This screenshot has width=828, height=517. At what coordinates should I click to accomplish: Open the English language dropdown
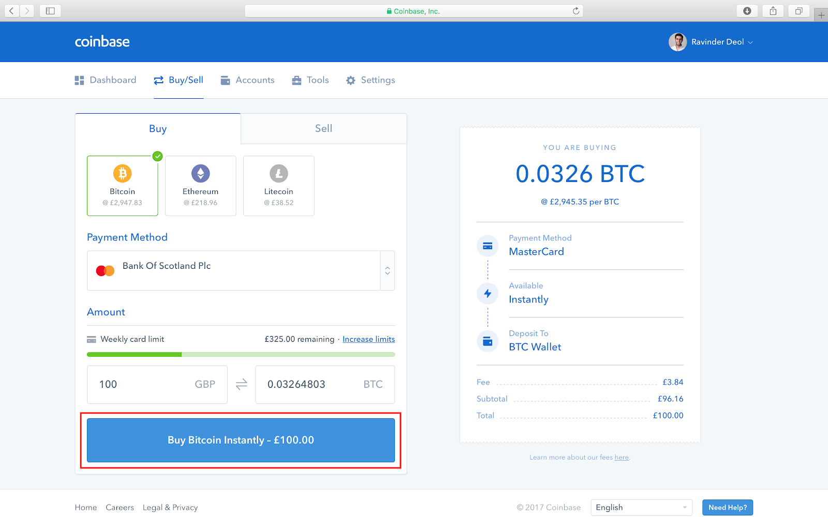click(x=642, y=508)
